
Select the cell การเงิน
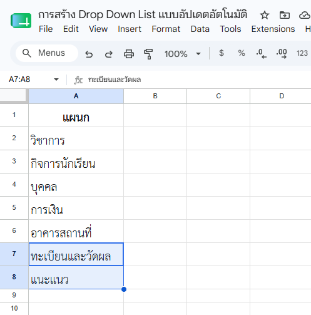tap(76, 208)
